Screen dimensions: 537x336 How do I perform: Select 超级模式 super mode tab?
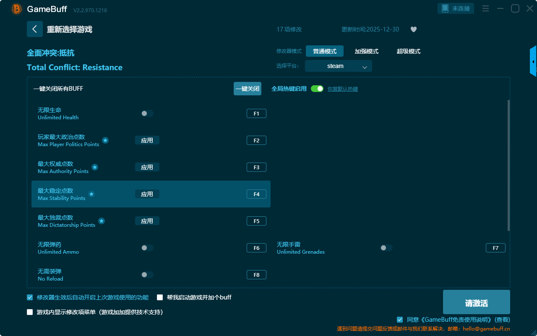point(408,51)
